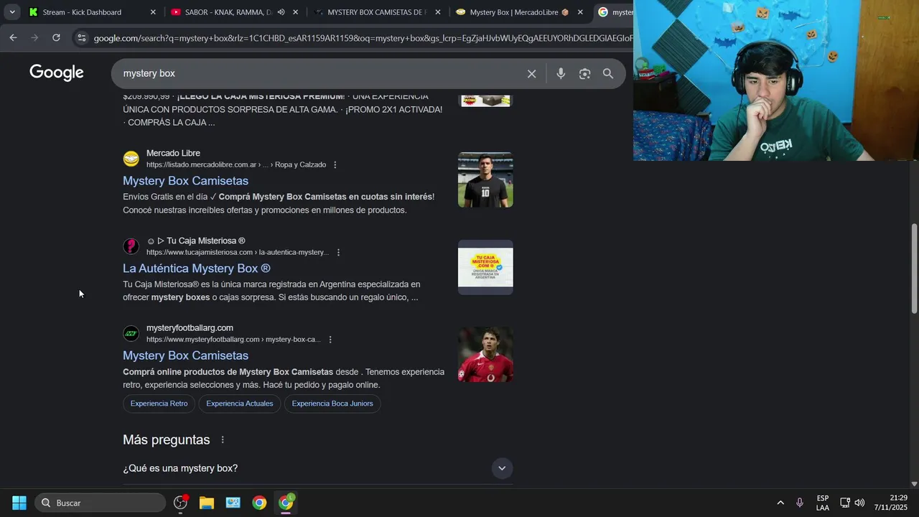Open La Auténtica Mystery Box result link
Viewport: 919px width, 517px height.
[196, 269]
